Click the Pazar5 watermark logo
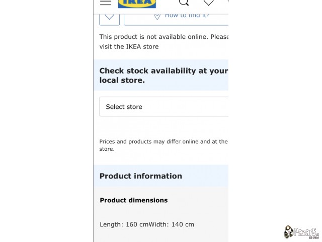 [x=301, y=232]
